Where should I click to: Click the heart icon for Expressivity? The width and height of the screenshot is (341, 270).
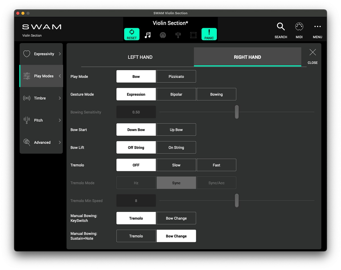(x=27, y=54)
